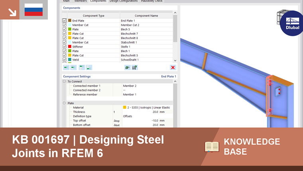Click the open book Knowledge Base icon
The width and height of the screenshot is (303, 171).
tap(212, 147)
